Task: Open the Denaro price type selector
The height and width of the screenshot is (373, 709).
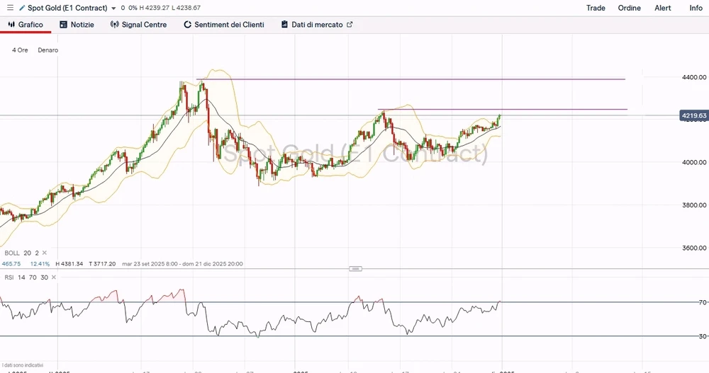Action: 48,50
